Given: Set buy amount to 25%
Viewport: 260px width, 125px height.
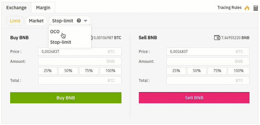Looking at the screenshot, I should 48,71.
